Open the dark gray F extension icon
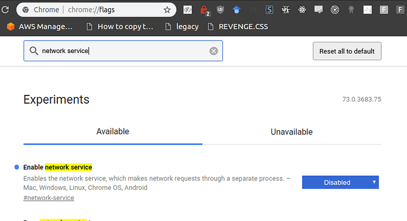 pos(401,10)
